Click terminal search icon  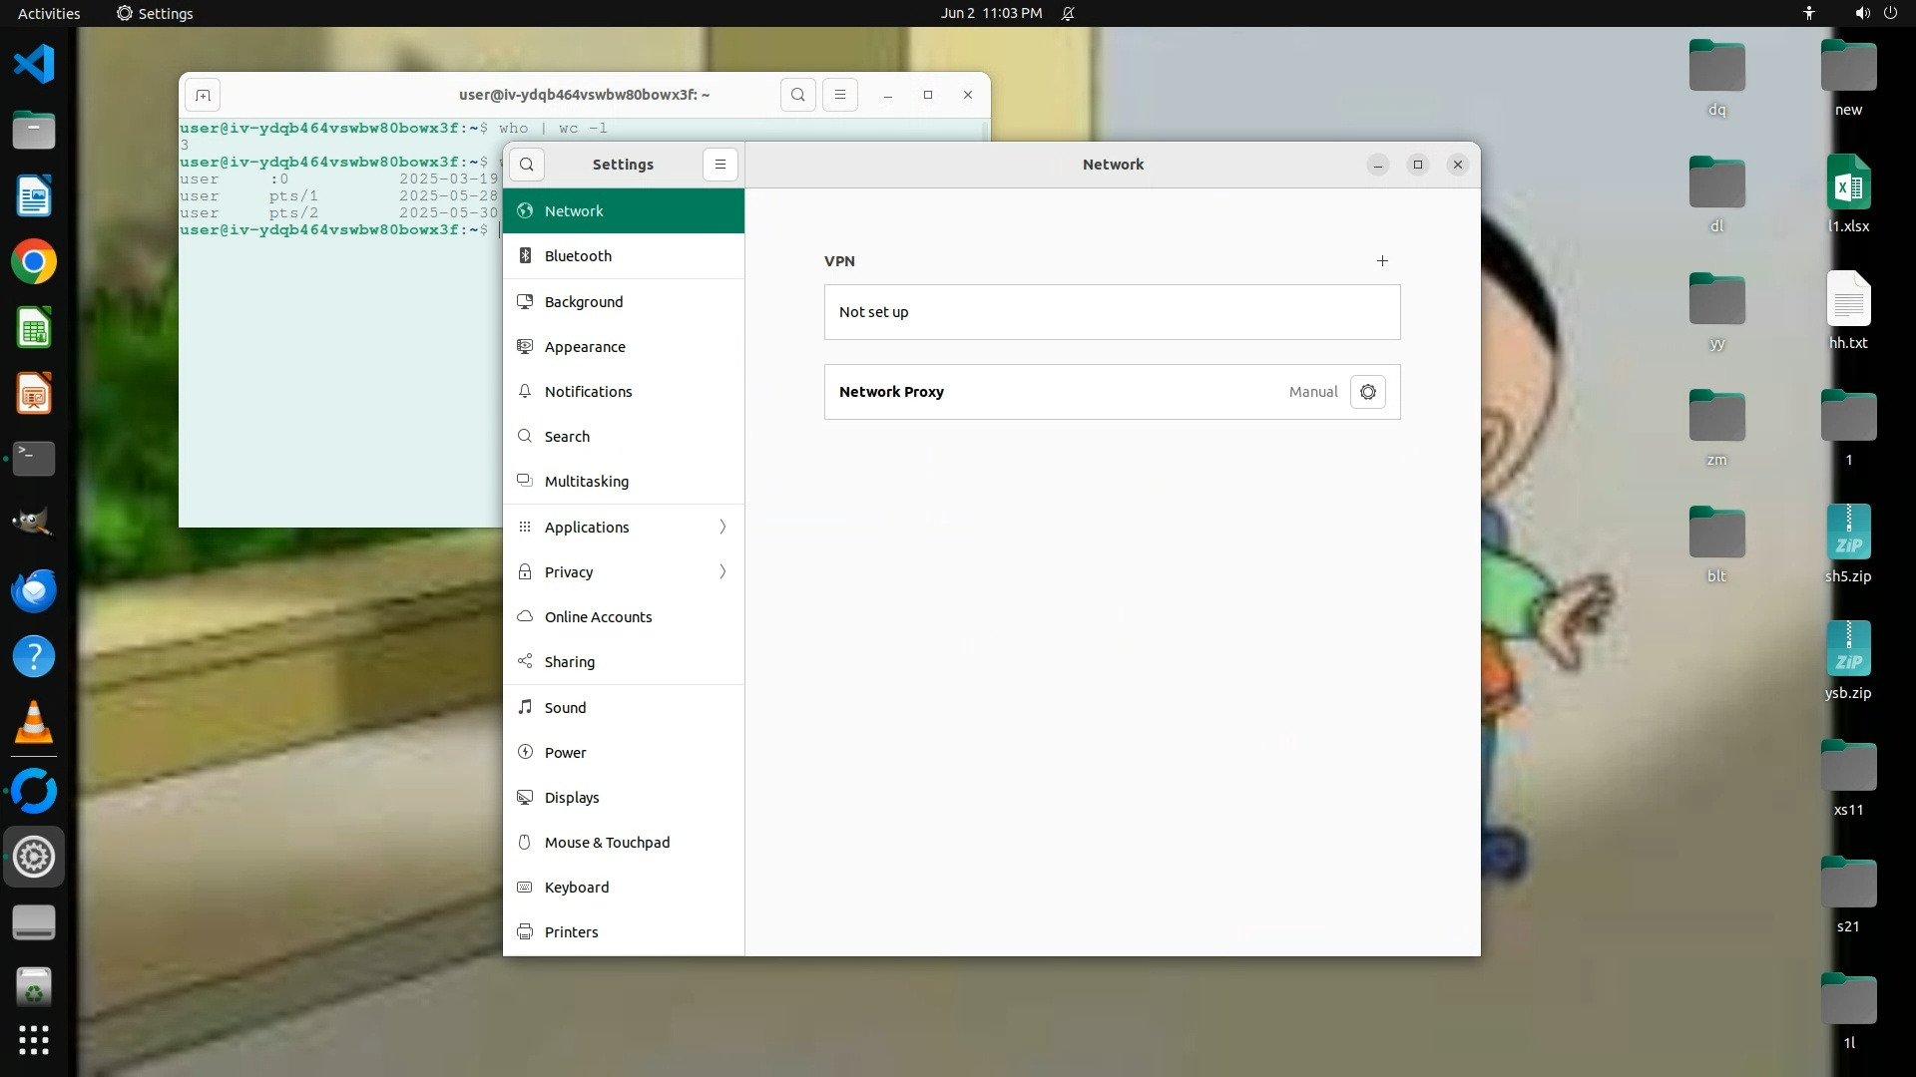pos(797,95)
